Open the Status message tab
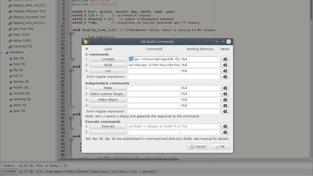Image resolution: width=313 pixels, height=176 pixels. [9, 166]
